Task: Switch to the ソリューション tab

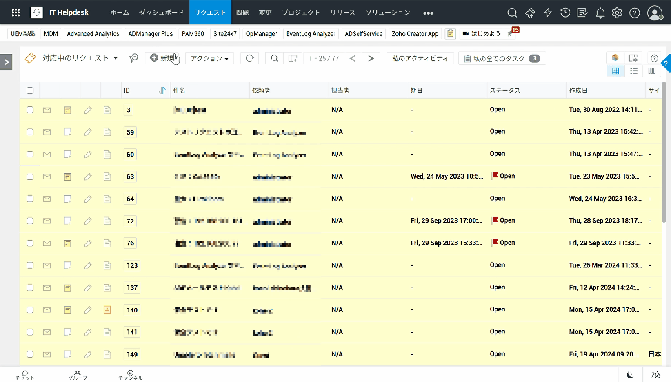Action: pyautogui.click(x=387, y=13)
